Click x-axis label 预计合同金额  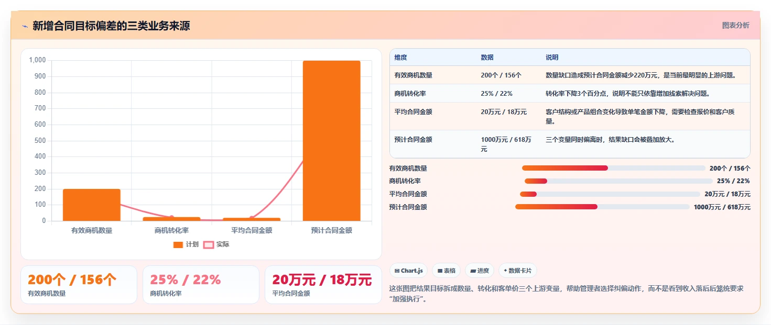[331, 230]
